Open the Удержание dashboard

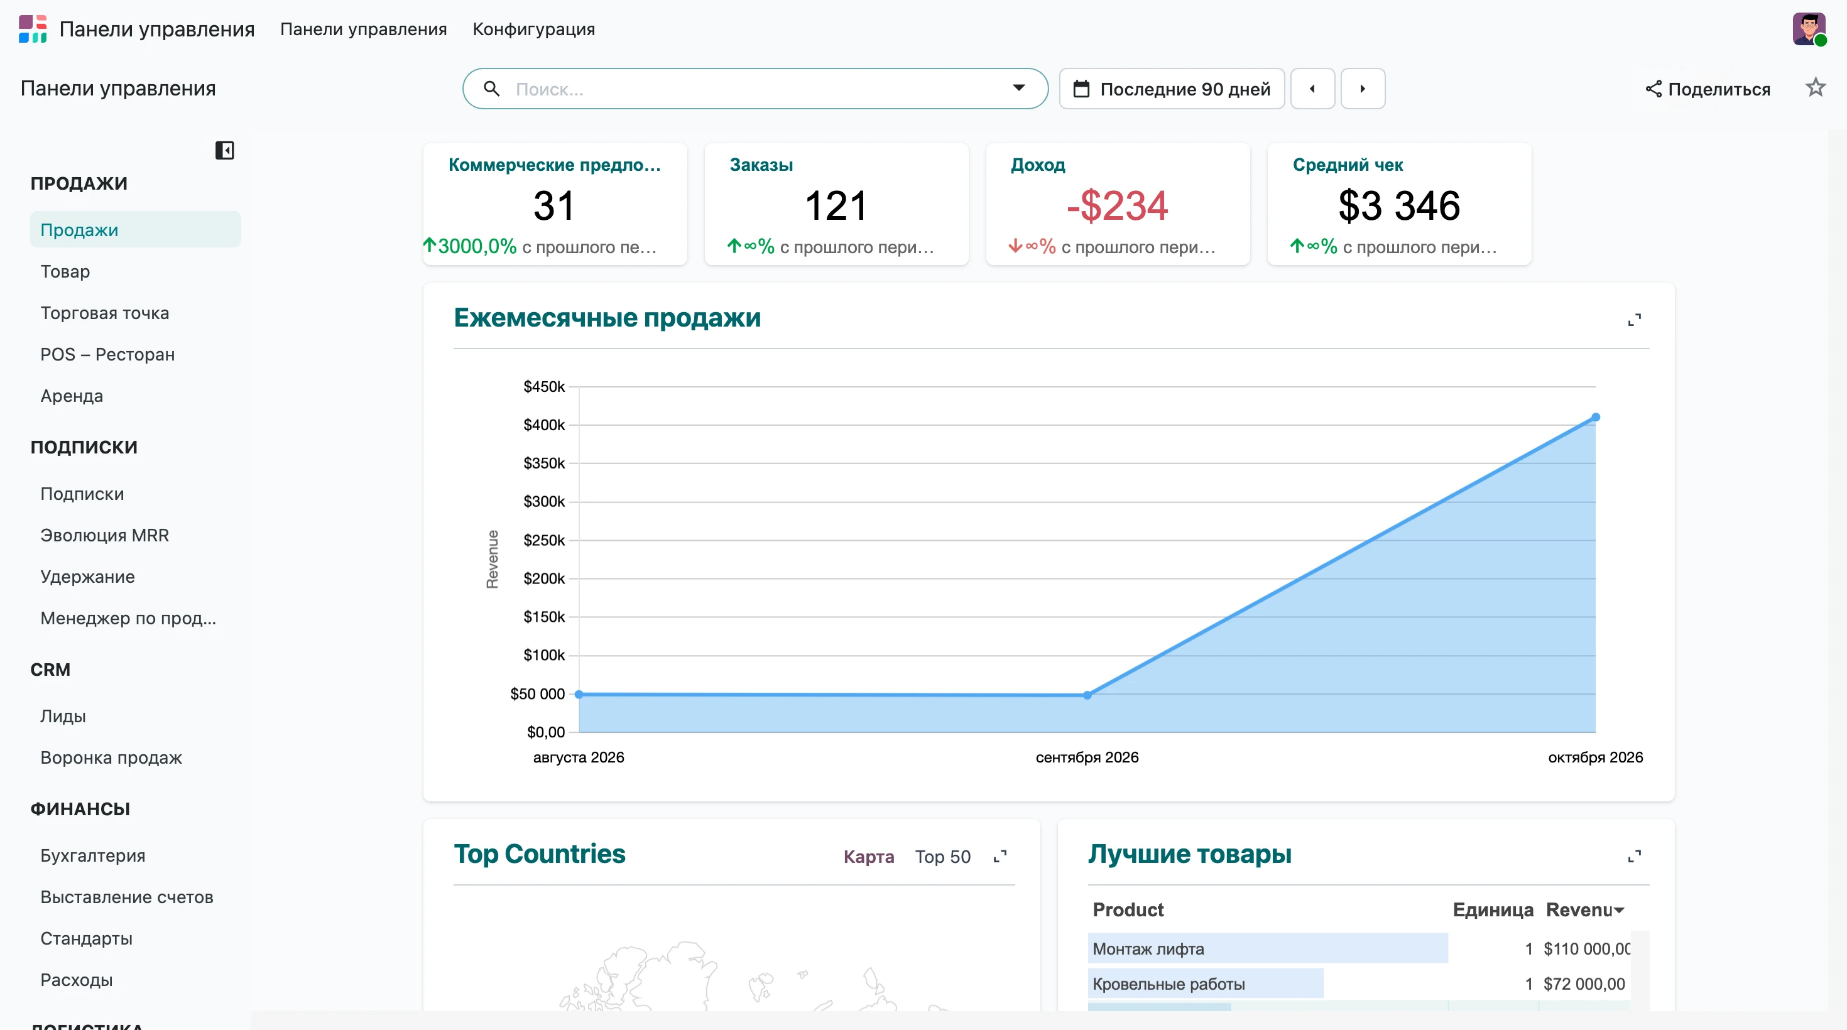point(136,577)
